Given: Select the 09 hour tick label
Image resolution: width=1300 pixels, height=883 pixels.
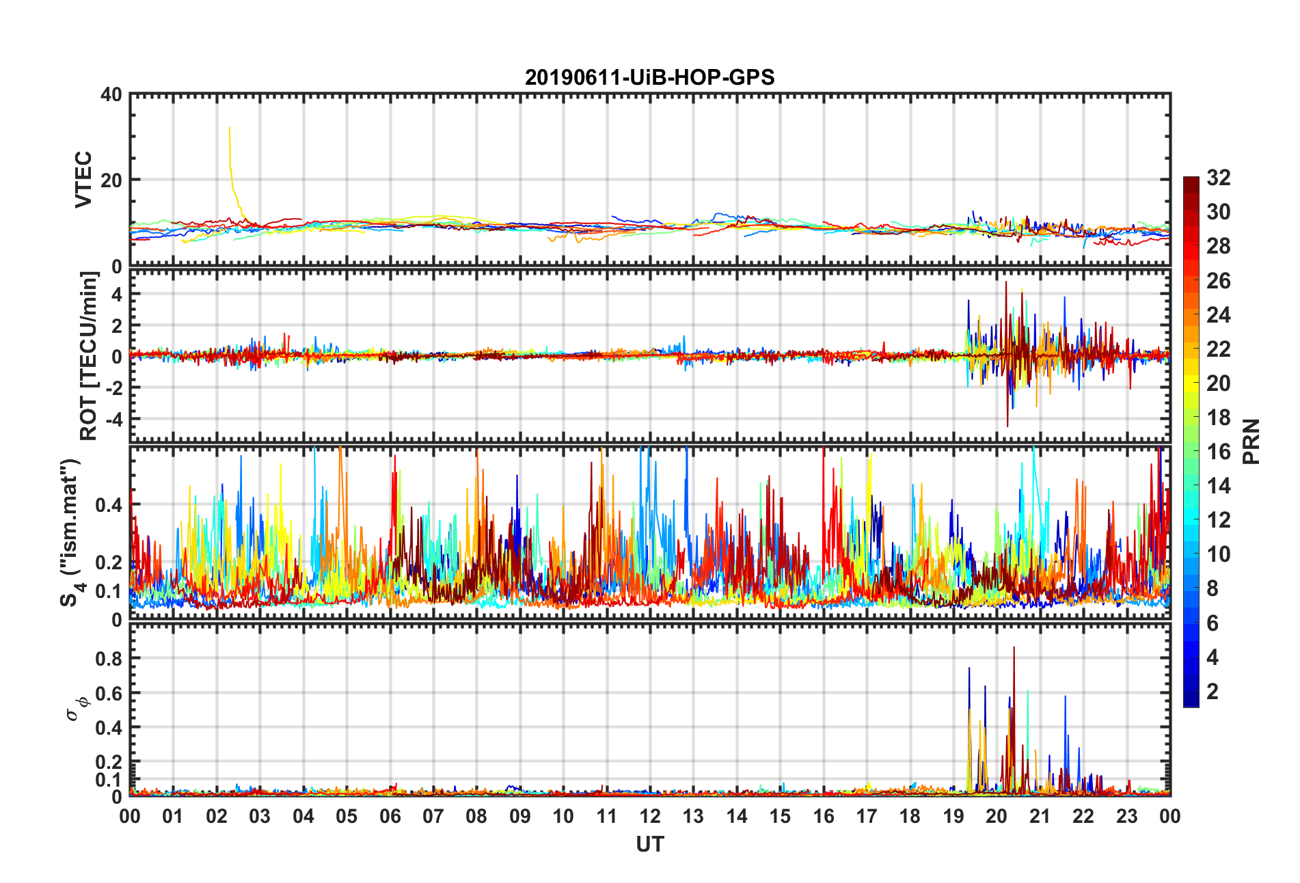Looking at the screenshot, I should [x=520, y=817].
